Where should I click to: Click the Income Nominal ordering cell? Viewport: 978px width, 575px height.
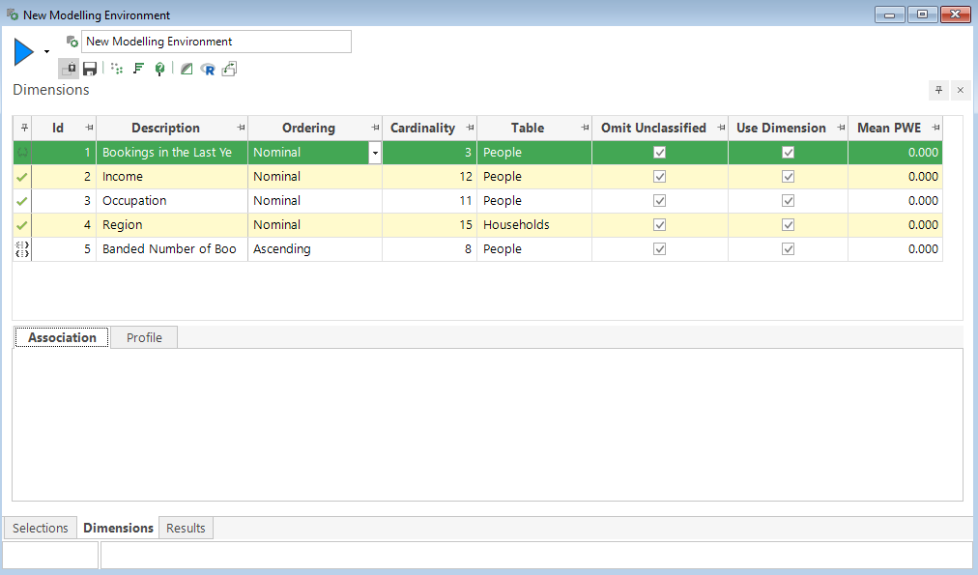(315, 177)
